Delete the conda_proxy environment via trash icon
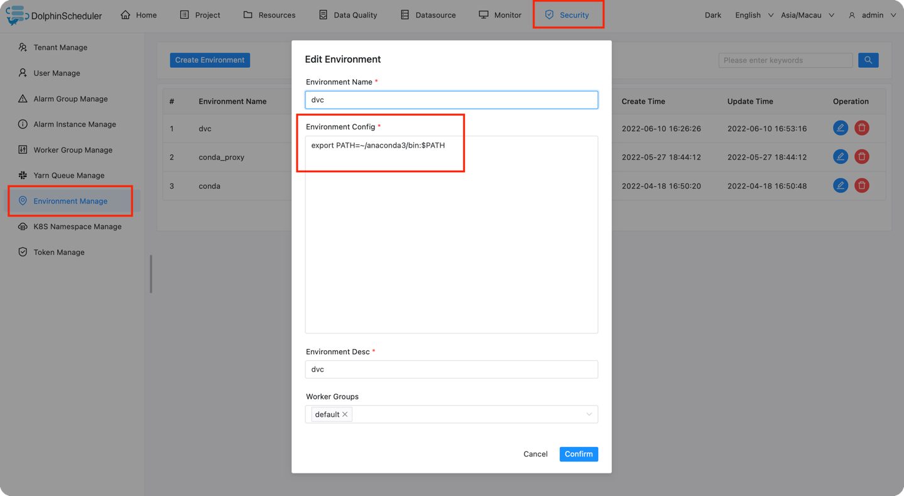The height and width of the screenshot is (496, 904). point(861,157)
